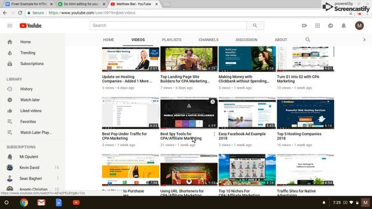The width and height of the screenshot is (372, 209).
Task: Click Using URL Shorteners video thumbnail
Action: click(189, 170)
